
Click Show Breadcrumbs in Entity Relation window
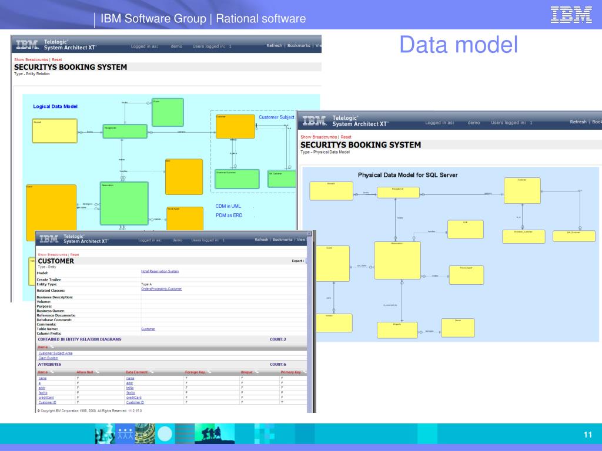point(31,59)
